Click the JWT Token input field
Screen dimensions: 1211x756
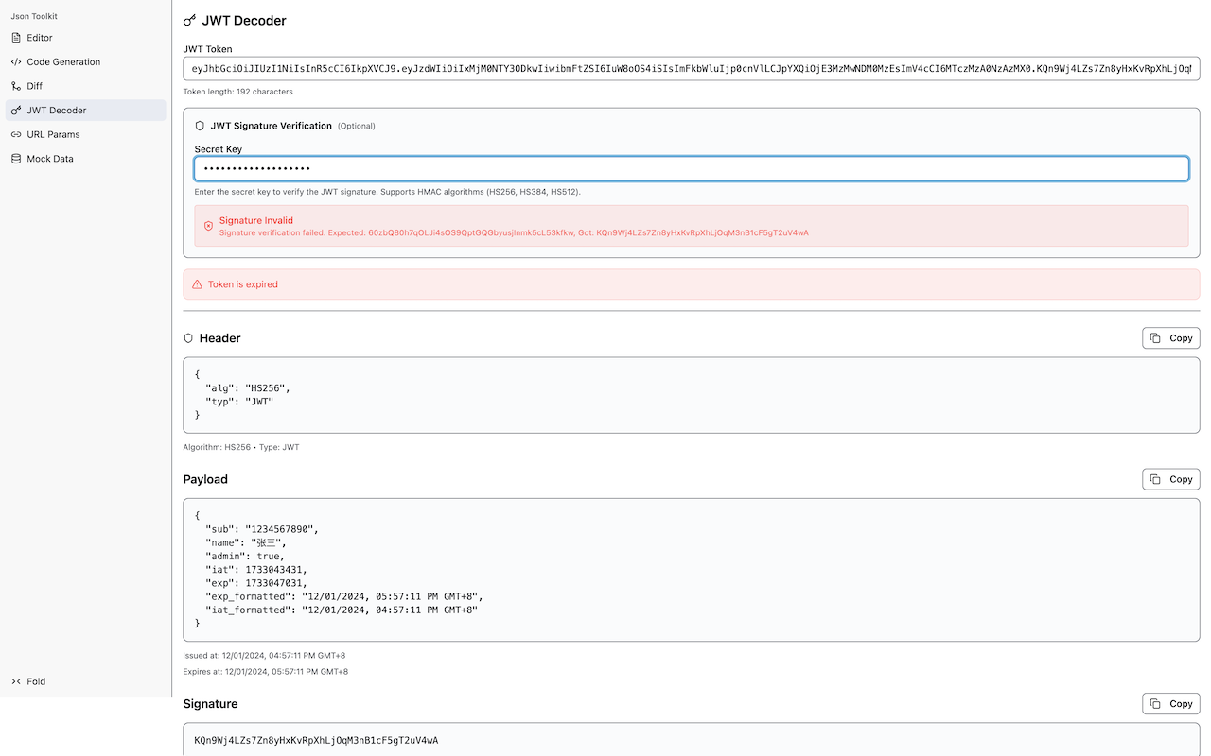click(689, 68)
